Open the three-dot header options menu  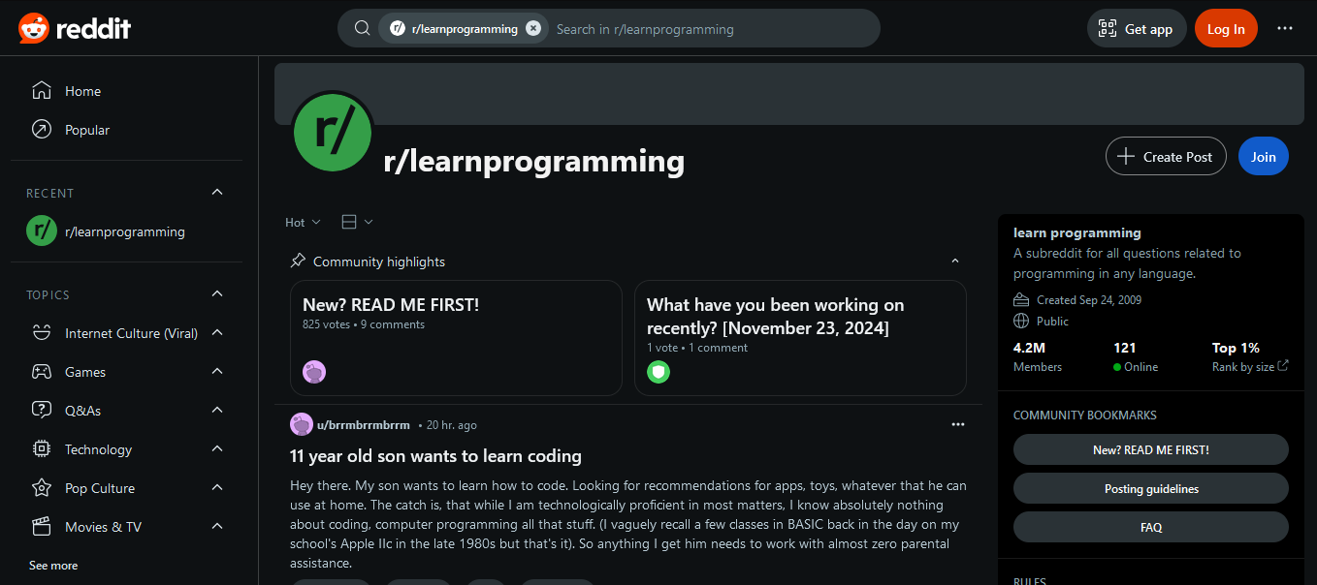[1285, 28]
